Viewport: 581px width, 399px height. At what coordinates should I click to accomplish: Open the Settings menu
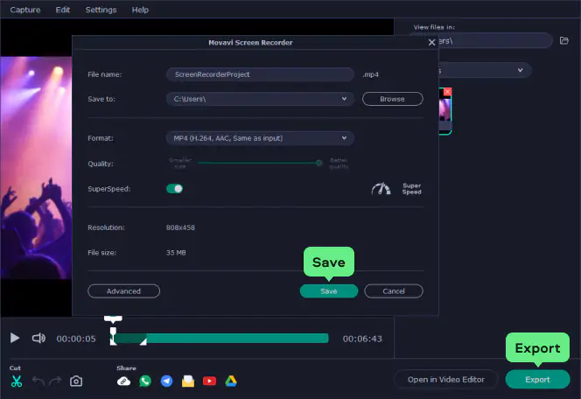[x=101, y=10]
